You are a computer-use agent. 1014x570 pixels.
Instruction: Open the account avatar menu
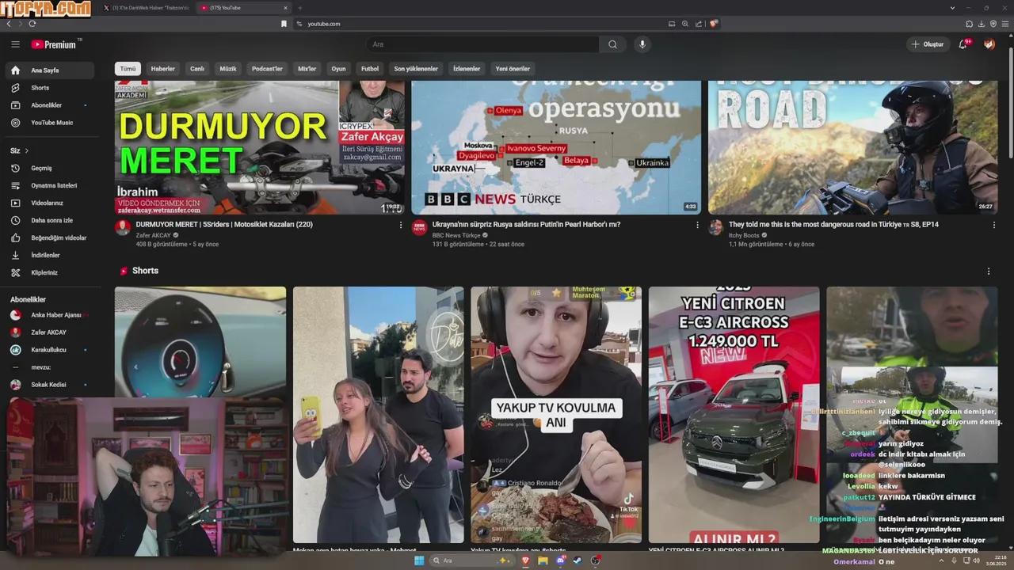(989, 44)
